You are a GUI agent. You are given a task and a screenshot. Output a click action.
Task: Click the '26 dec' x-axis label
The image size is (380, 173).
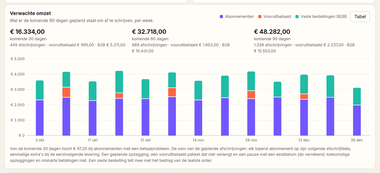click(357, 140)
